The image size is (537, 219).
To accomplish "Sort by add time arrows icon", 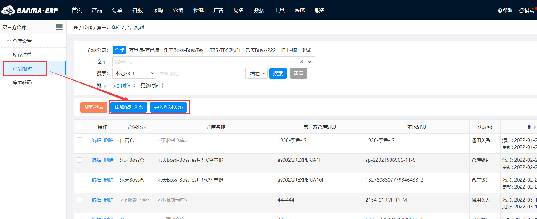I will (134, 86).
